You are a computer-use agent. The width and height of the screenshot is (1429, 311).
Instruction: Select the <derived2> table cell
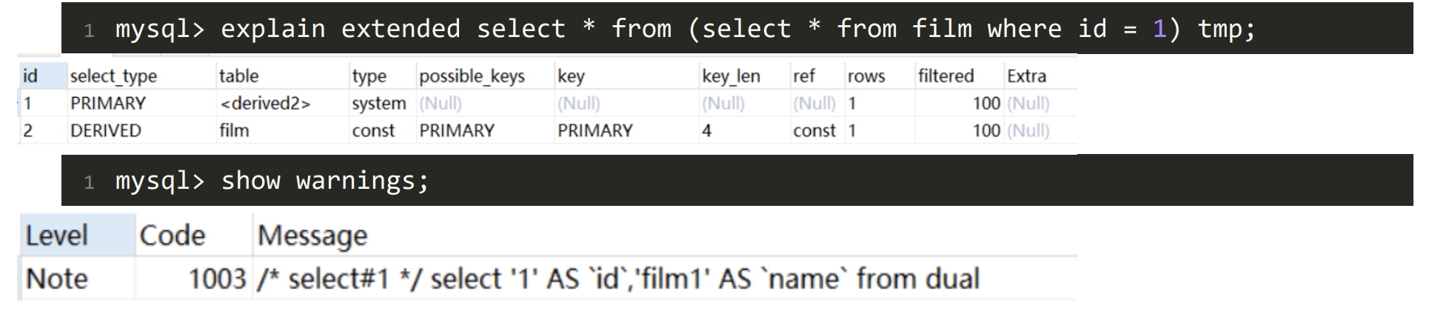(265, 104)
